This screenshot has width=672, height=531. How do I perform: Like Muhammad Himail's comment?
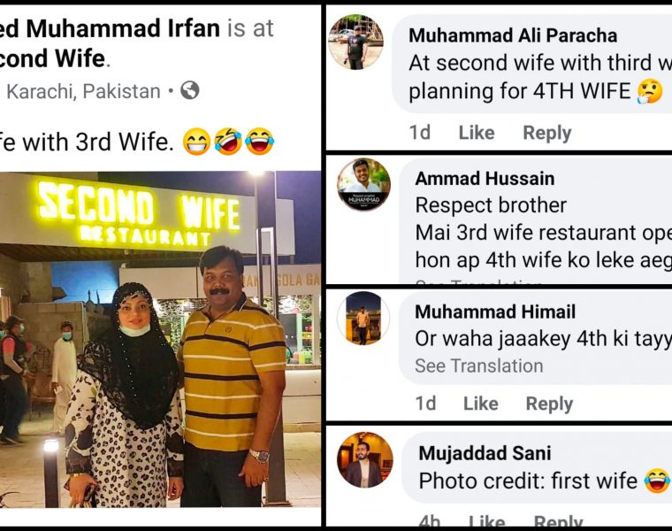481,404
